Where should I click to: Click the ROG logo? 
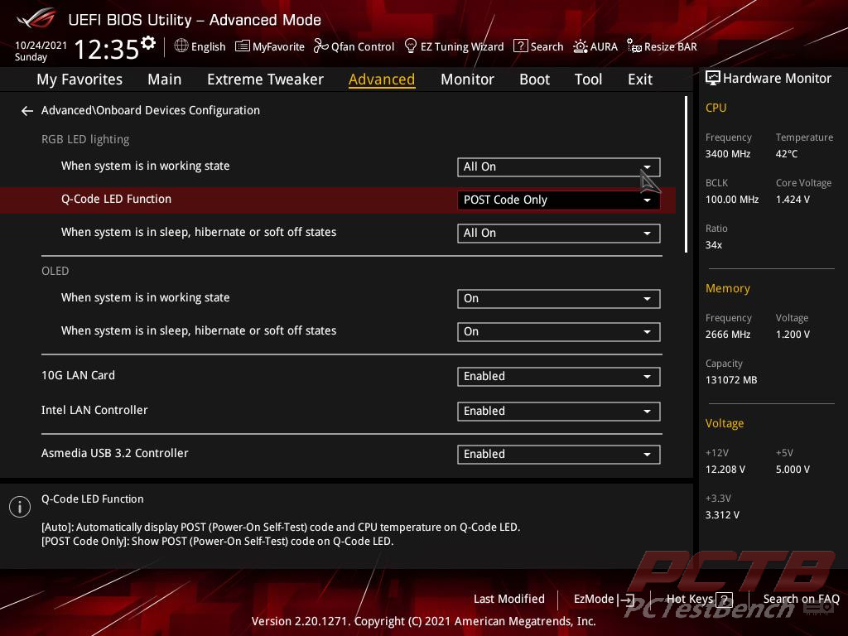36,19
